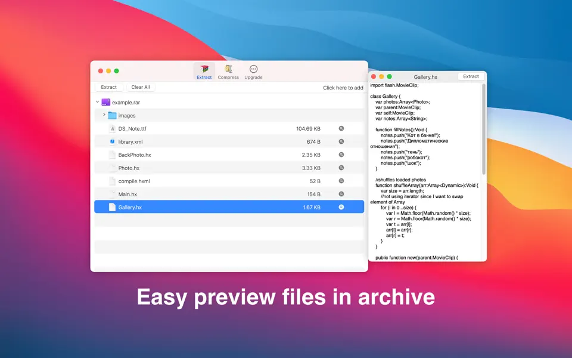The image size is (572, 358).
Task: Click the 104.69 KB size value
Action: 308,129
